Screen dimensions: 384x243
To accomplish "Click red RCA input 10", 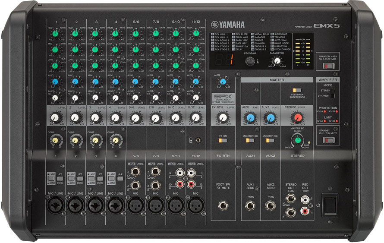I will point(180,184).
